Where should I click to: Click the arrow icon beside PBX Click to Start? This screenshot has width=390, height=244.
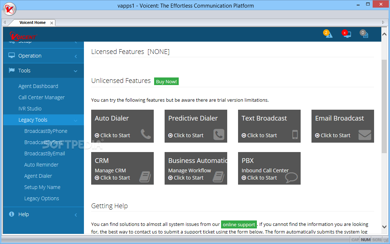(244, 178)
